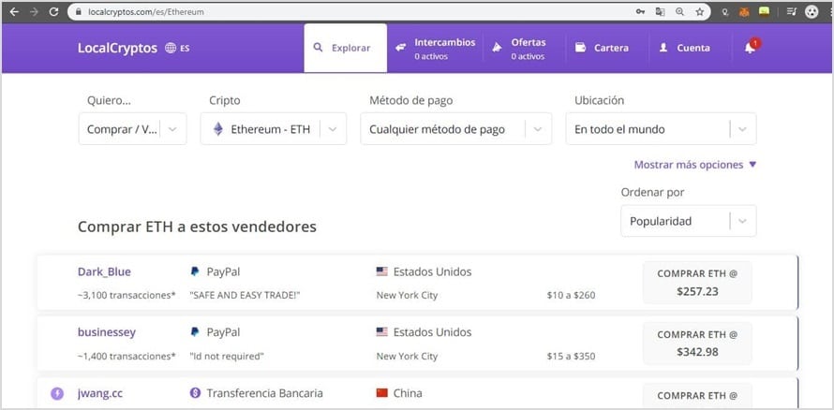Screen dimensions: 834x410
Task: Bookmark this page with star icon
Action: click(699, 11)
